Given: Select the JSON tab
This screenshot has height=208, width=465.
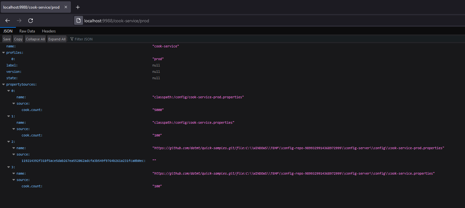Looking at the screenshot, I should click(x=8, y=31).
